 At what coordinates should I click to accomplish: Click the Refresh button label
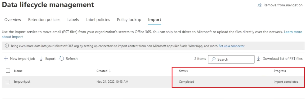72,58
